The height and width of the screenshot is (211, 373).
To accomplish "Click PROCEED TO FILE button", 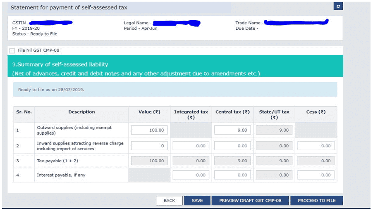I will pos(316,200).
